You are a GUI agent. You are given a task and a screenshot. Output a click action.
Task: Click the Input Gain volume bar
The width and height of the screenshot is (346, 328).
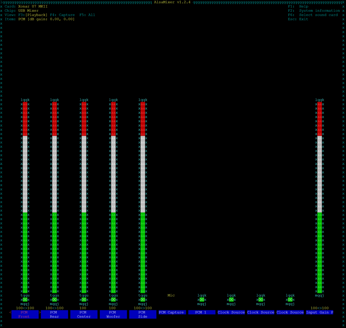click(x=319, y=197)
